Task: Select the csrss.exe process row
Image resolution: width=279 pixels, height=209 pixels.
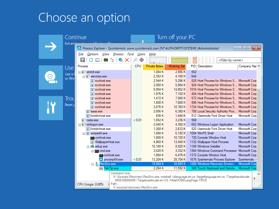Action: point(167,120)
